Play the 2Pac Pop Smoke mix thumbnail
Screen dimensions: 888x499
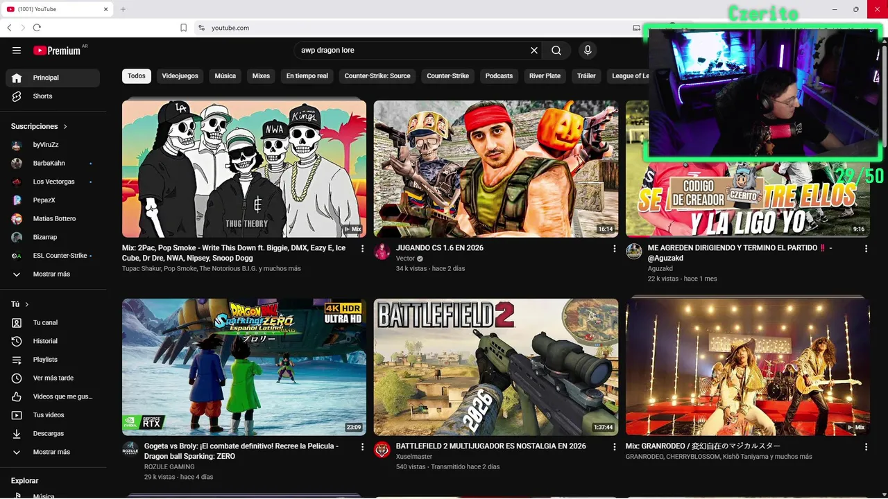pyautogui.click(x=244, y=169)
